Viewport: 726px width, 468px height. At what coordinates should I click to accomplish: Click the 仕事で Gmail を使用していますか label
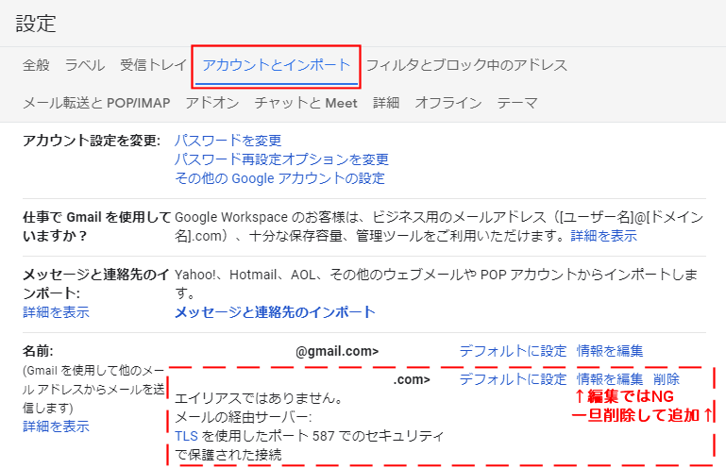97,226
